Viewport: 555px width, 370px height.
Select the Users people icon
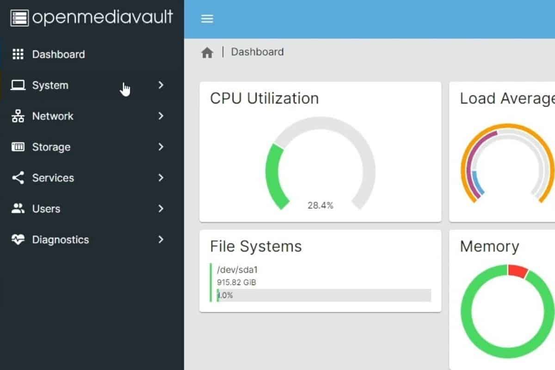click(x=18, y=209)
